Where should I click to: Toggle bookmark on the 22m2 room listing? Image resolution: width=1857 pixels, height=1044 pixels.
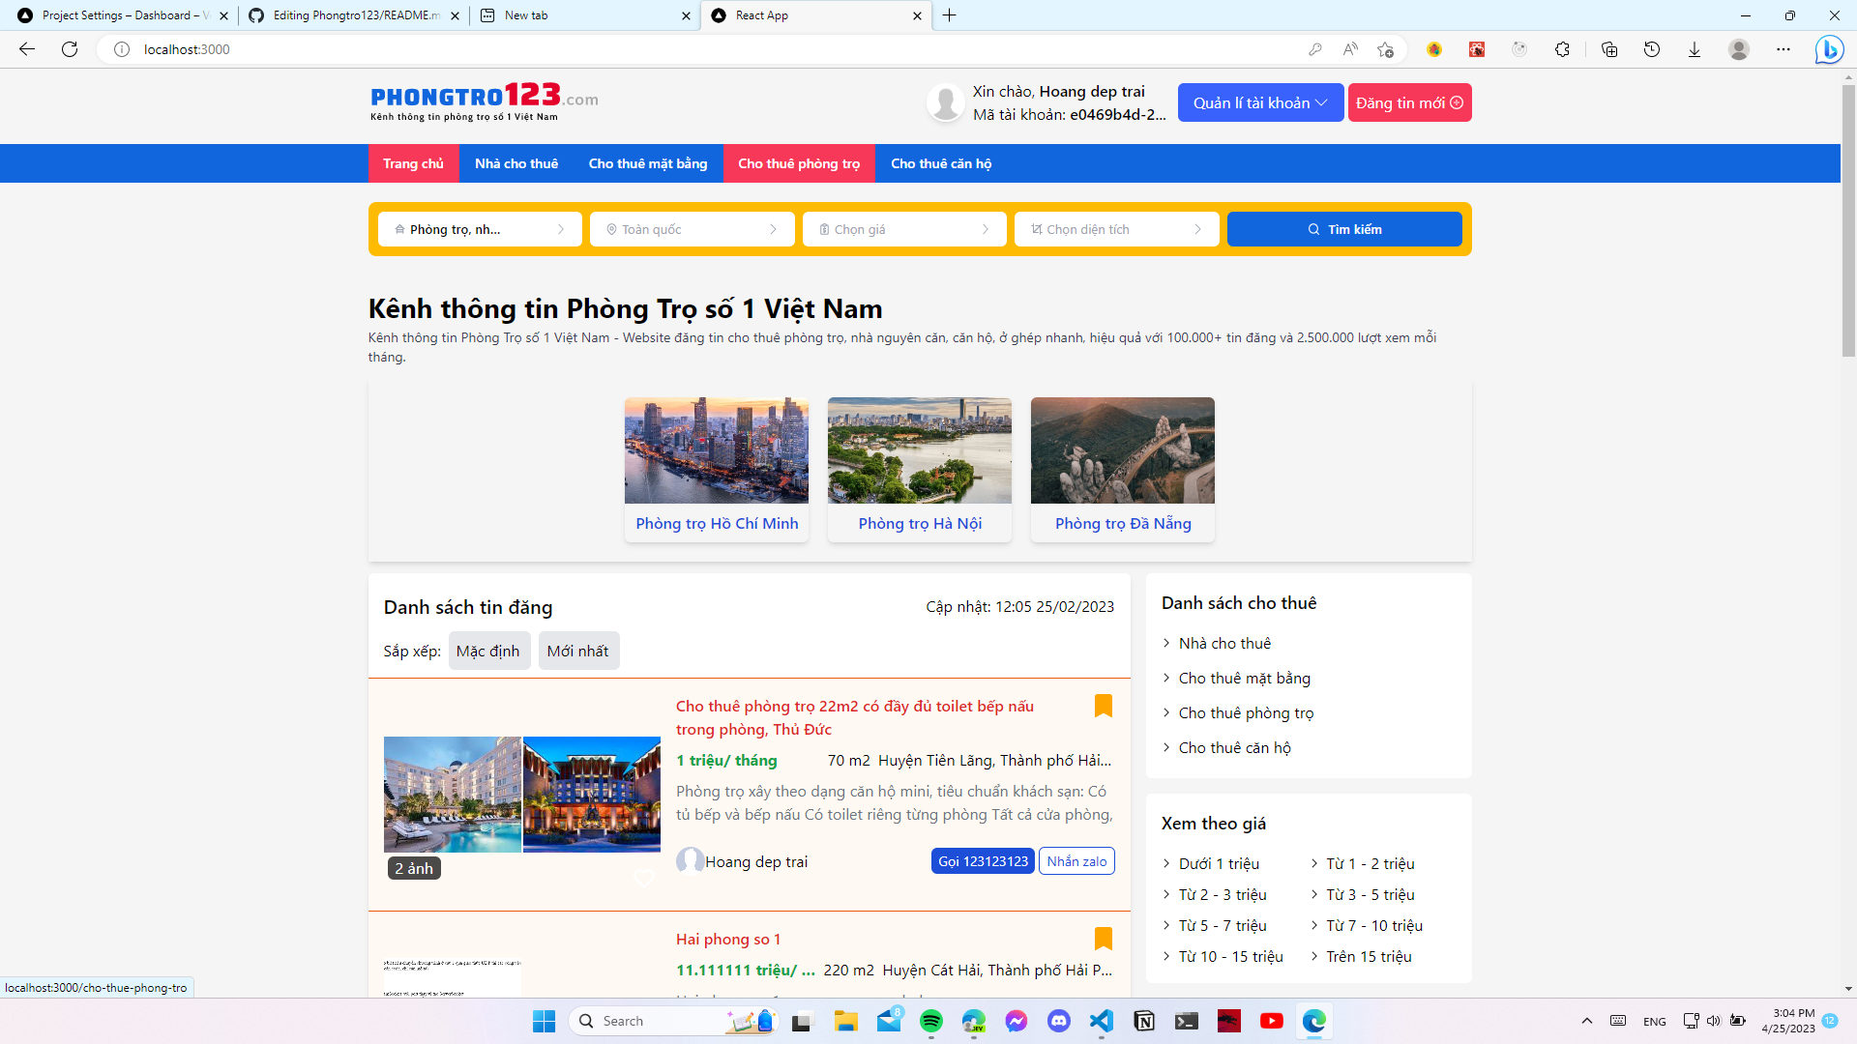(x=1103, y=706)
